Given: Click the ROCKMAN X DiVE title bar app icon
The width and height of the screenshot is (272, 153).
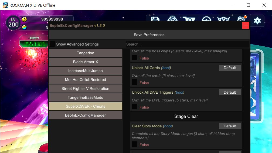Looking at the screenshot, I should 5,5.
